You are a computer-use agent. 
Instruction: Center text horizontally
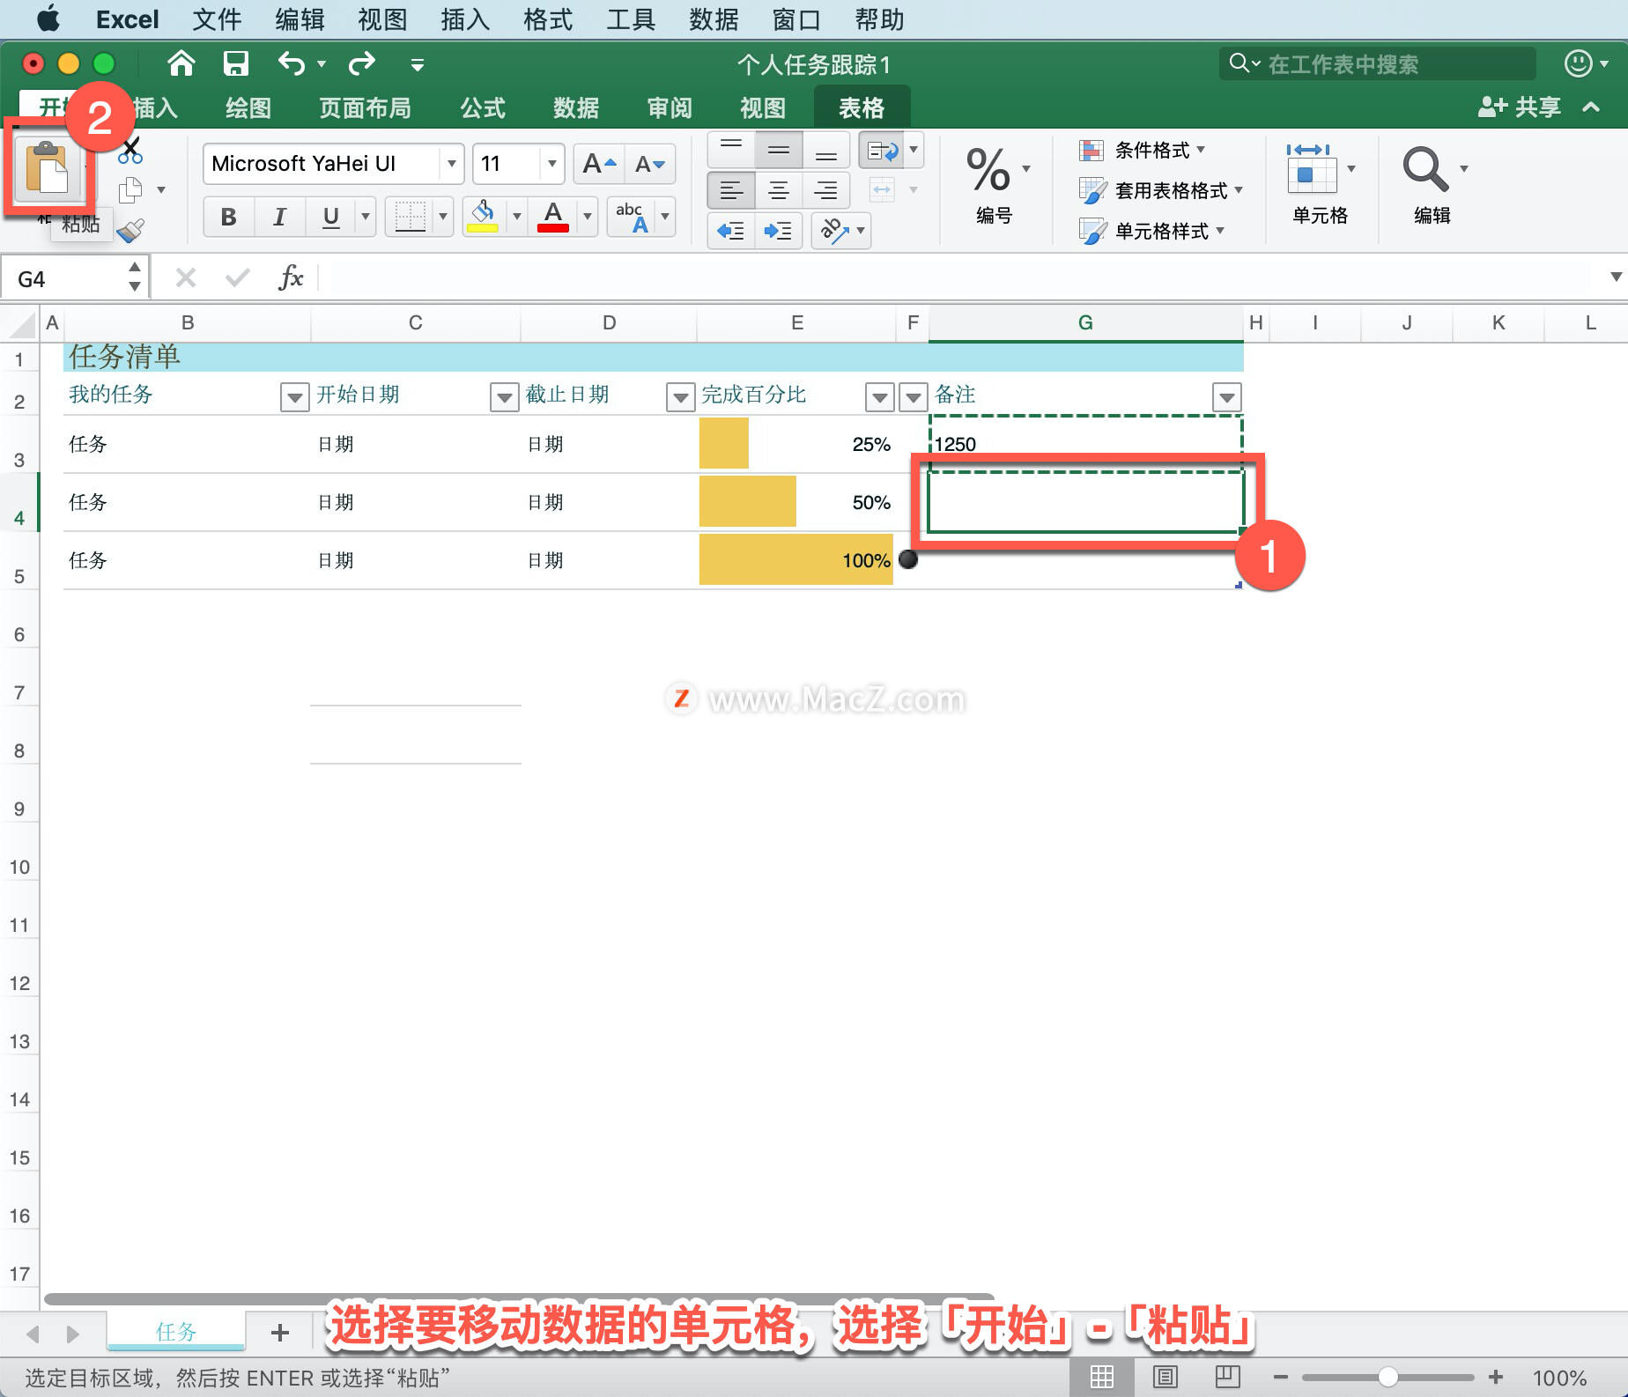(x=779, y=189)
